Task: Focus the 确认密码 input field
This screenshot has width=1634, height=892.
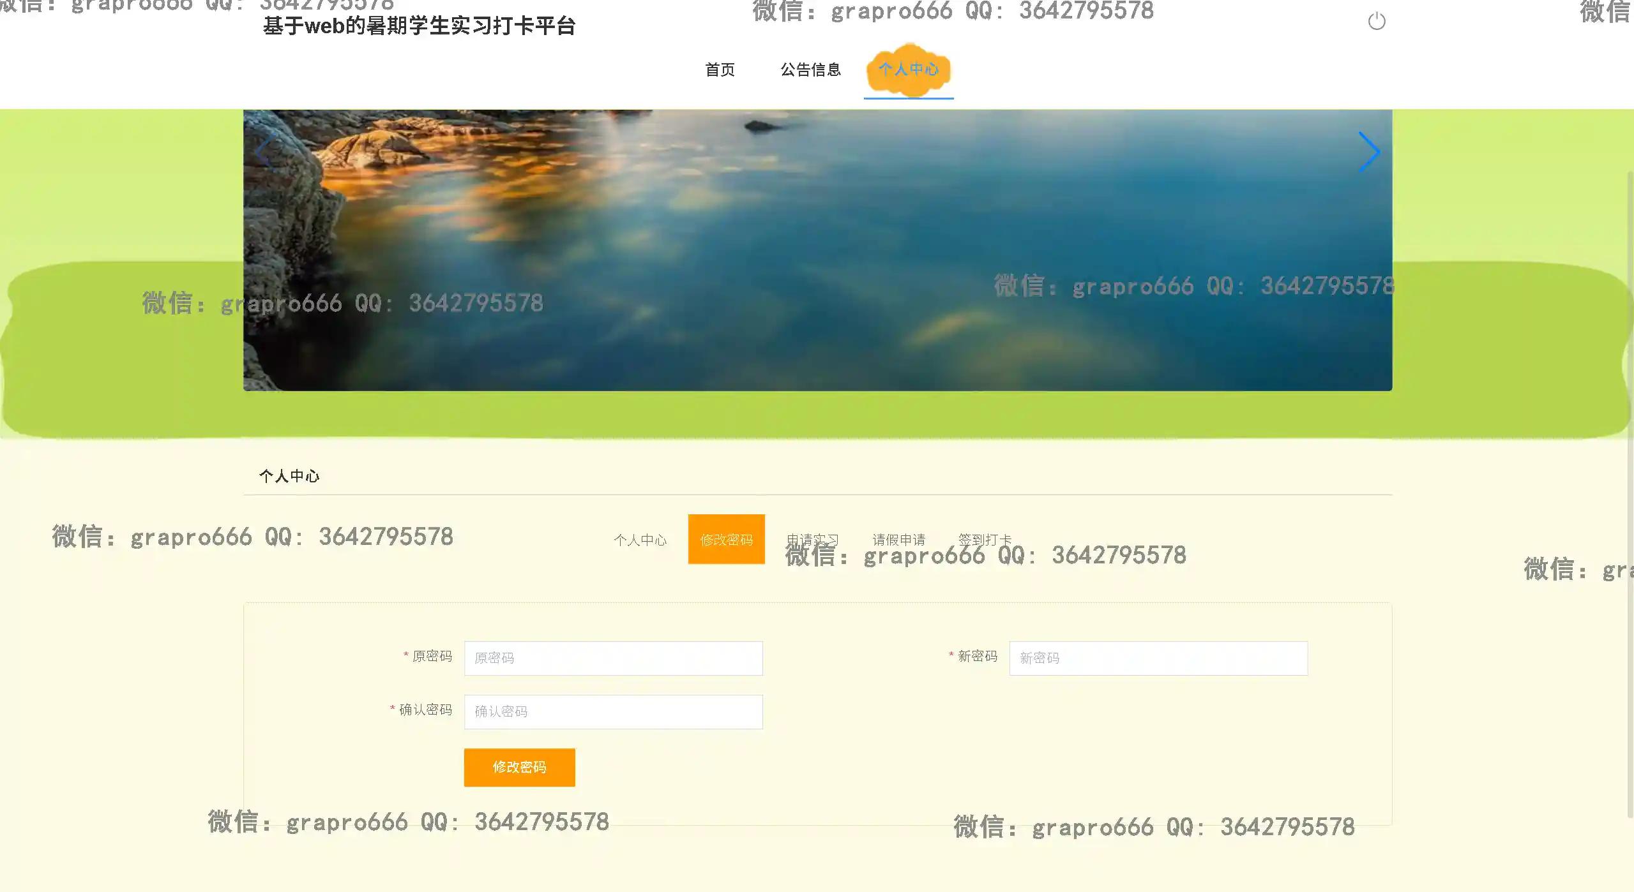Action: pos(613,711)
